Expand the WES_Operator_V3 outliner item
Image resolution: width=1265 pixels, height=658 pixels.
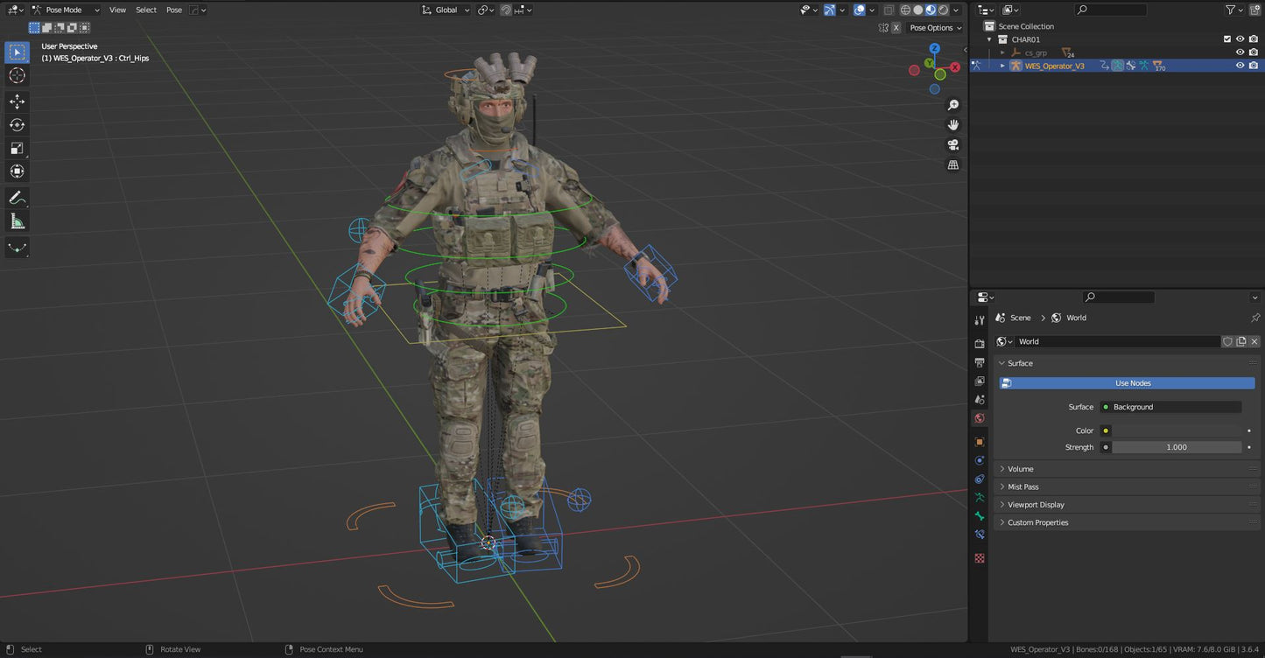tap(1003, 66)
